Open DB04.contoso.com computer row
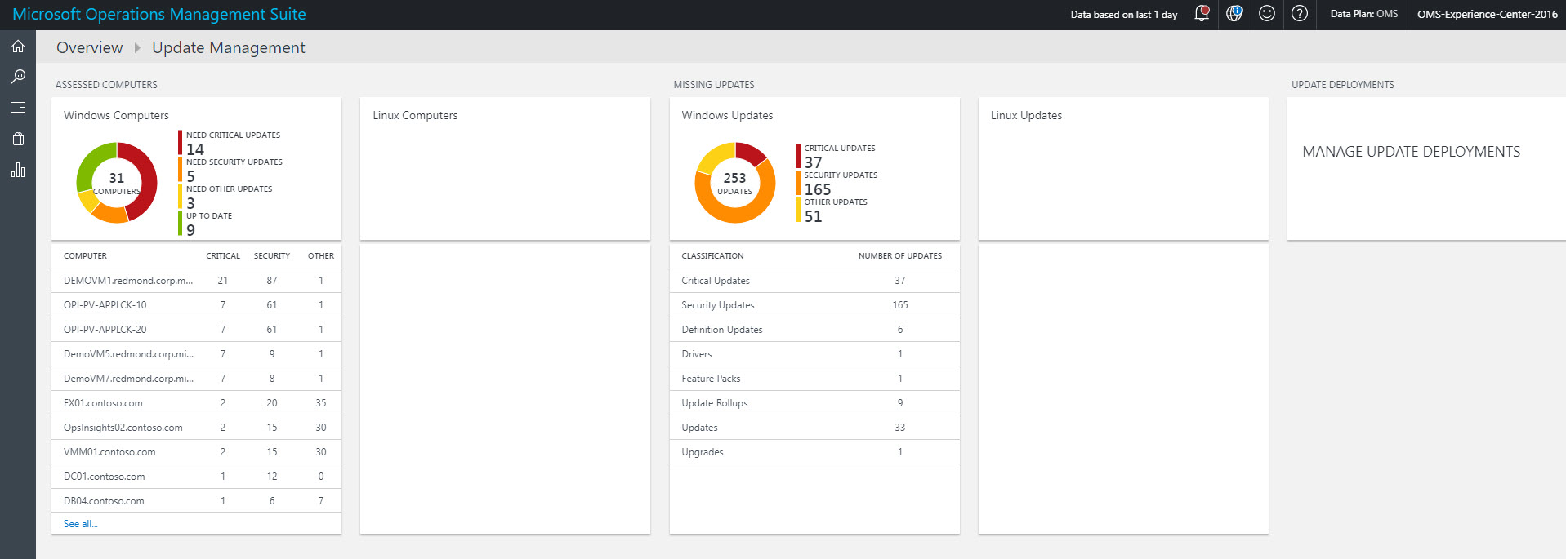This screenshot has width=1566, height=559. tap(196, 501)
